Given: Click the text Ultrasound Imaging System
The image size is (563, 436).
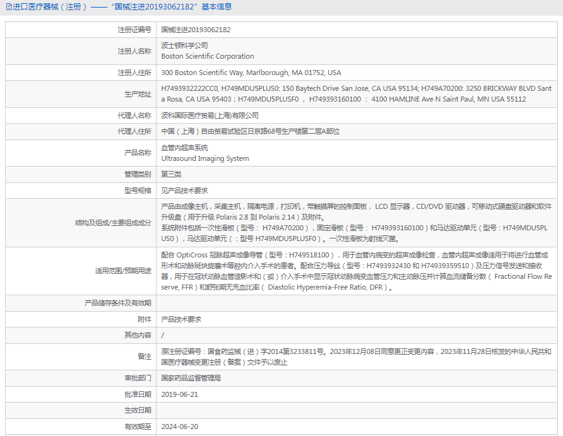Looking at the screenshot, I should click(x=205, y=158).
